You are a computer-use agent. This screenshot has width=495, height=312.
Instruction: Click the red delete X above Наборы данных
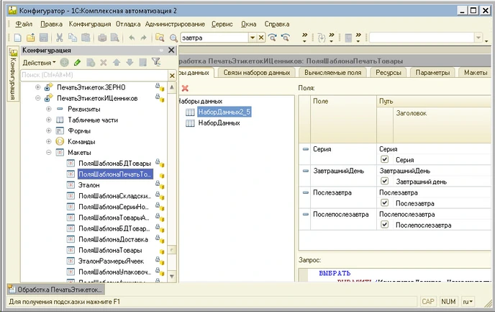[185, 88]
